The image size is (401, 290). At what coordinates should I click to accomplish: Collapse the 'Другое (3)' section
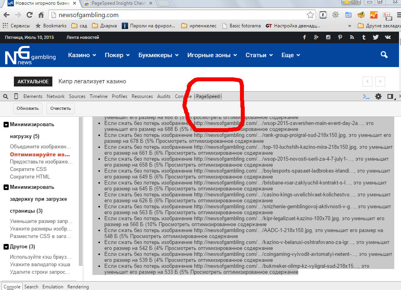point(6,247)
